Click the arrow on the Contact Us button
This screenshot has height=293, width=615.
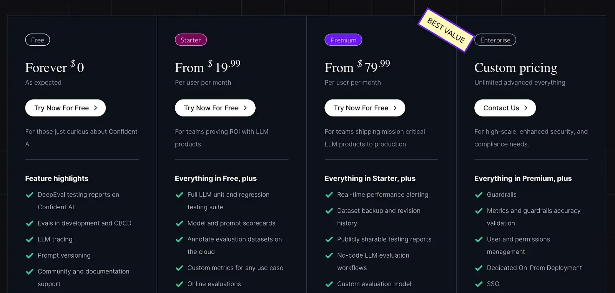click(x=525, y=108)
